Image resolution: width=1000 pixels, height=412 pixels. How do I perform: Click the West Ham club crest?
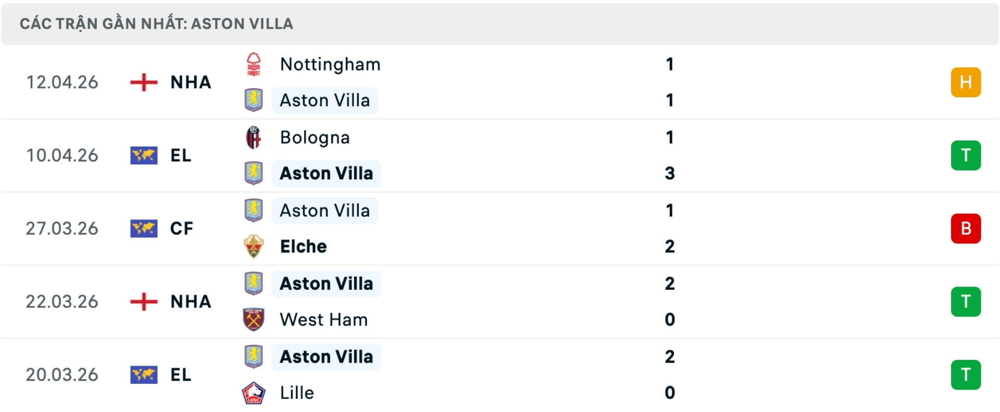pos(254,319)
